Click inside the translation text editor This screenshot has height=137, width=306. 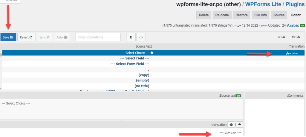click(x=122, y=133)
